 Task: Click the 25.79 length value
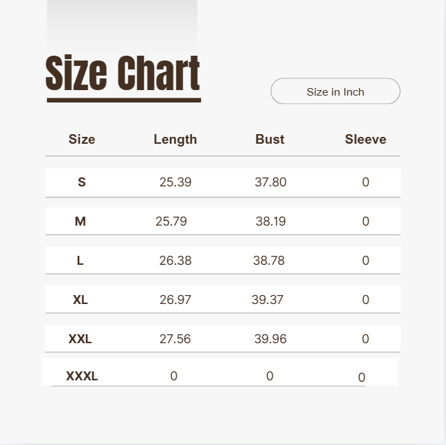pos(171,221)
